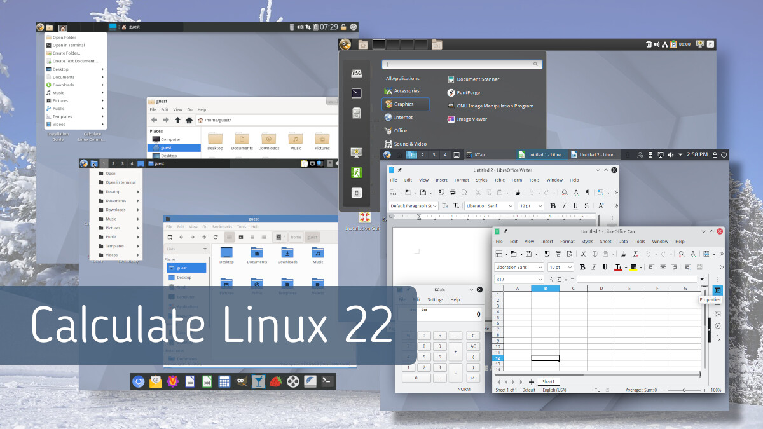The height and width of the screenshot is (429, 763).
Task: Click the red font color swatch in Calc
Action: click(618, 268)
